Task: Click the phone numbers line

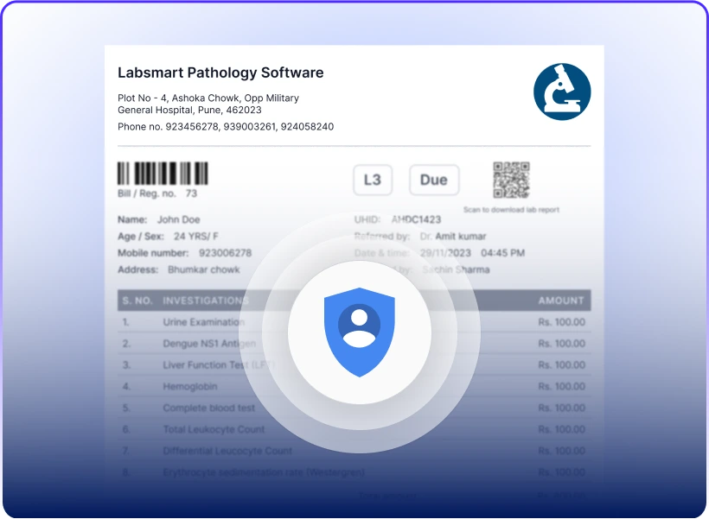Action: coord(226,126)
